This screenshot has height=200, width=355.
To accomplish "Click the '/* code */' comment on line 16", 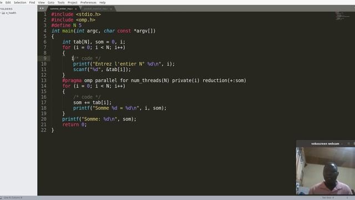I will click(x=87, y=97).
